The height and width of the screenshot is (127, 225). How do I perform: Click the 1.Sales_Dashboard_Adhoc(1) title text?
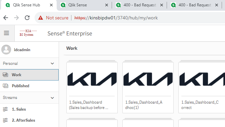pos(144,105)
